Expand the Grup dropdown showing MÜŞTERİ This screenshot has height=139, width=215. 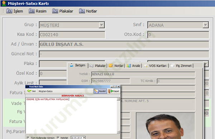(x=102, y=25)
